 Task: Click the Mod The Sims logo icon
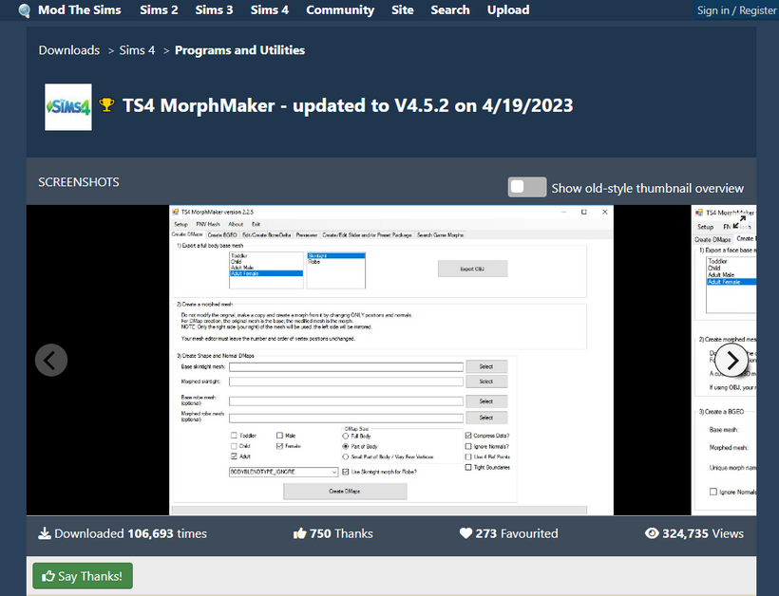(25, 10)
